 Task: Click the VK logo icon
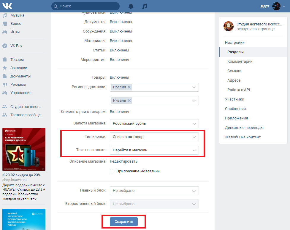(8, 6)
